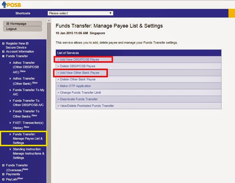This screenshot has height=183, width=235.
Task: Select Add New Other Bank Payee
Action: point(78,73)
